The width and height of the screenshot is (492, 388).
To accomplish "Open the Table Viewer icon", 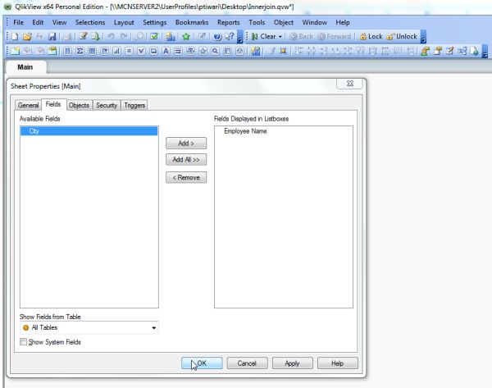I will [x=462, y=51].
